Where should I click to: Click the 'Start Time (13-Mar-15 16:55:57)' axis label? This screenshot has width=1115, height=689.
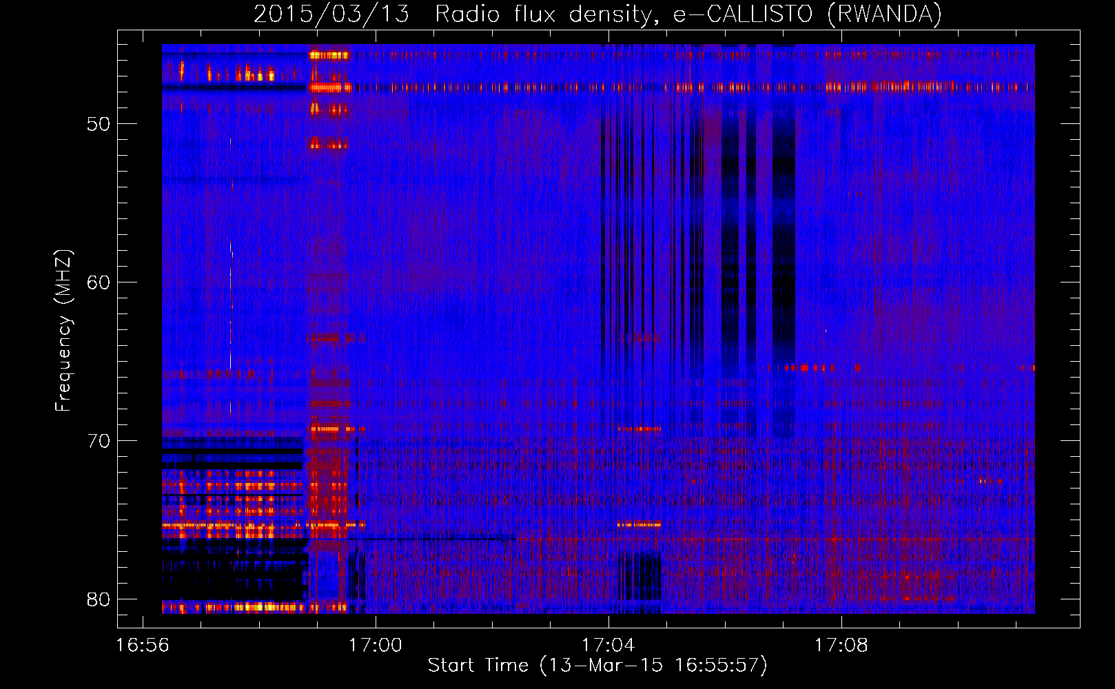point(597,666)
